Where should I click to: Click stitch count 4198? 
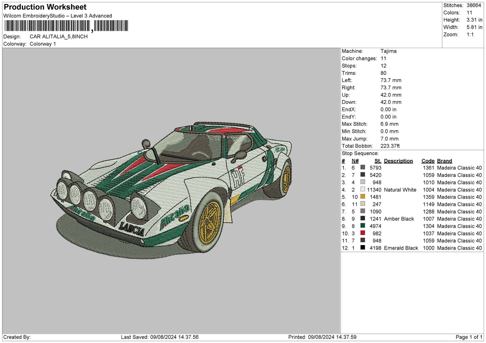(x=375, y=248)
